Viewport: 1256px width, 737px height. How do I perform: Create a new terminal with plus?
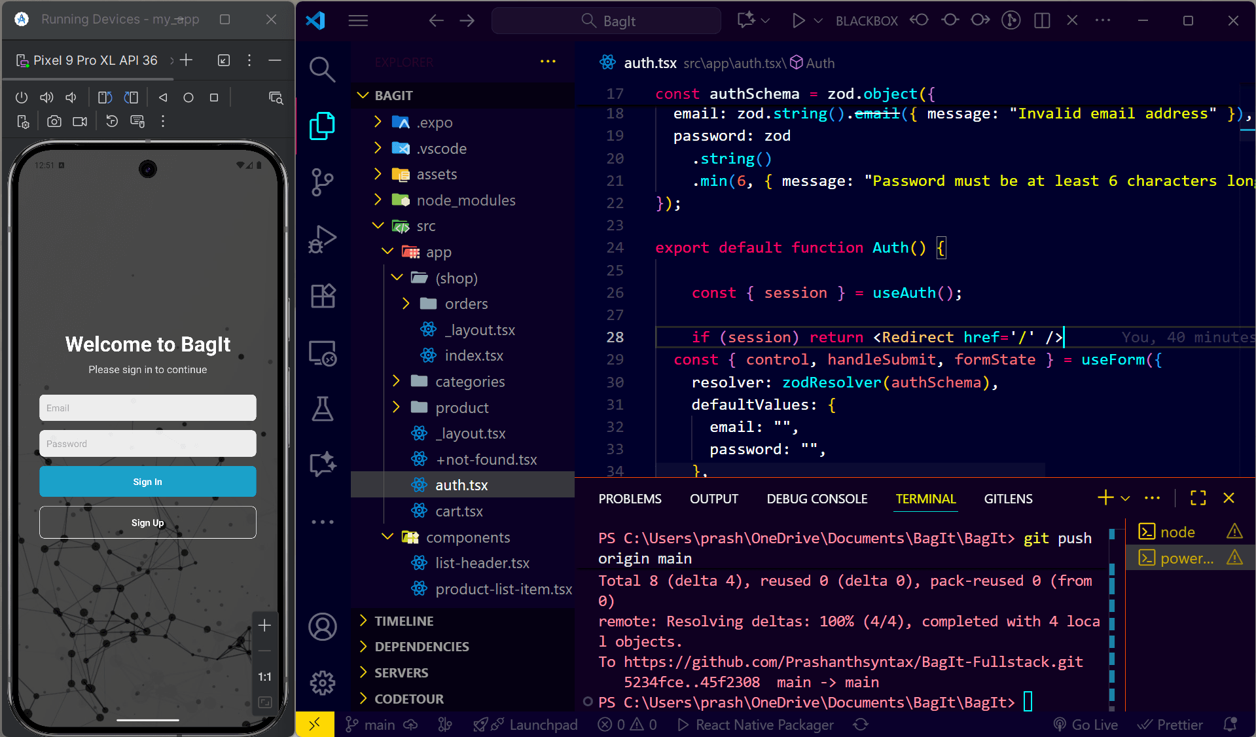(1105, 498)
